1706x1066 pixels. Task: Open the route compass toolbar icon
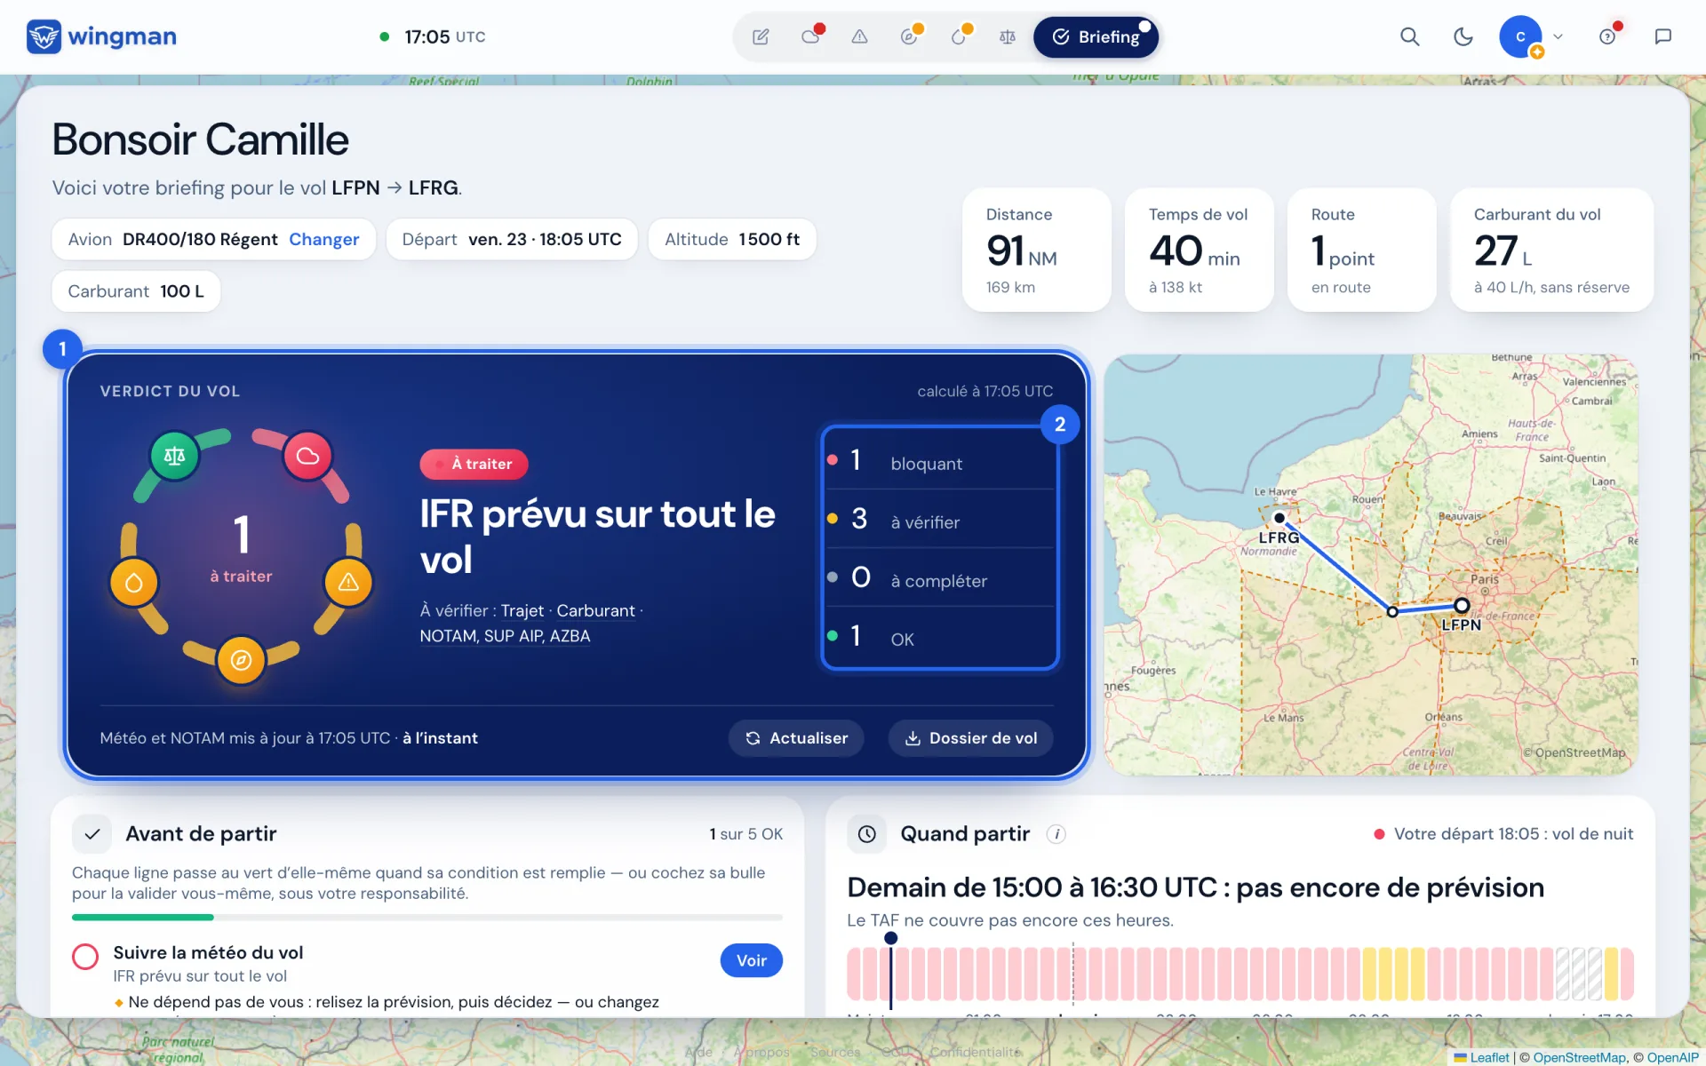click(x=909, y=37)
